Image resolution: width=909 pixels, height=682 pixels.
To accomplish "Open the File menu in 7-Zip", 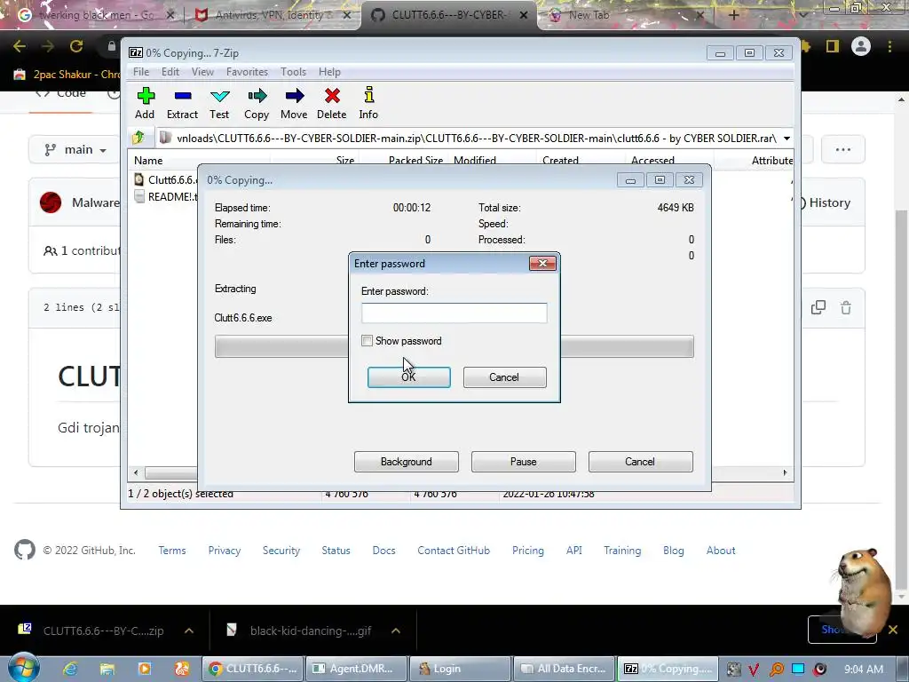I will click(x=141, y=72).
